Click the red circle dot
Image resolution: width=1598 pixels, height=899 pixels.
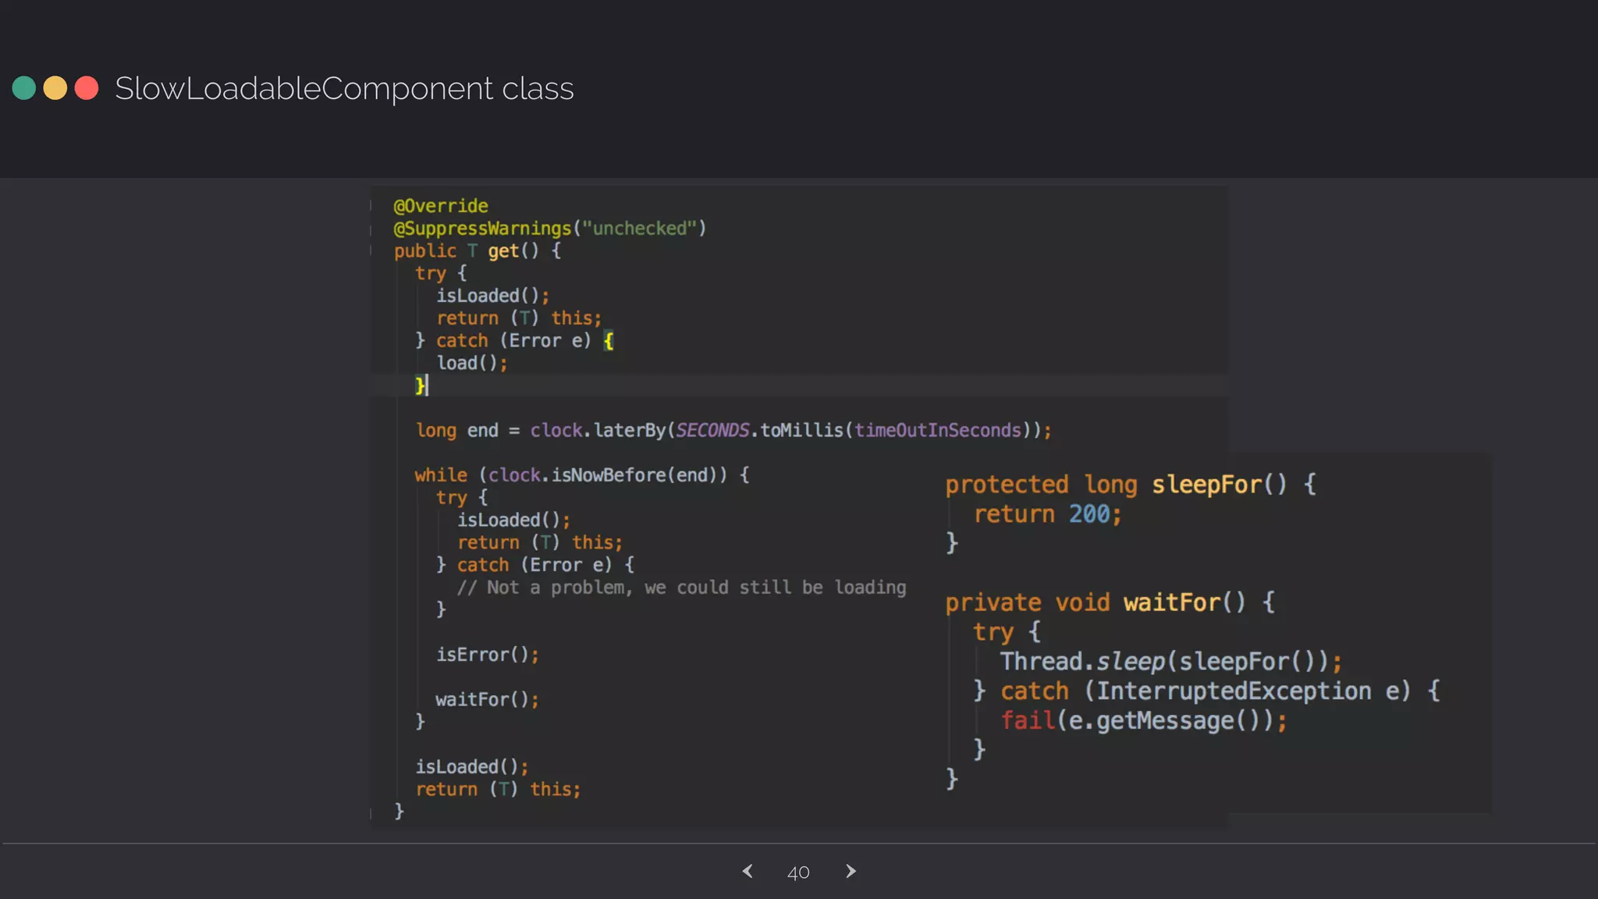pos(87,88)
